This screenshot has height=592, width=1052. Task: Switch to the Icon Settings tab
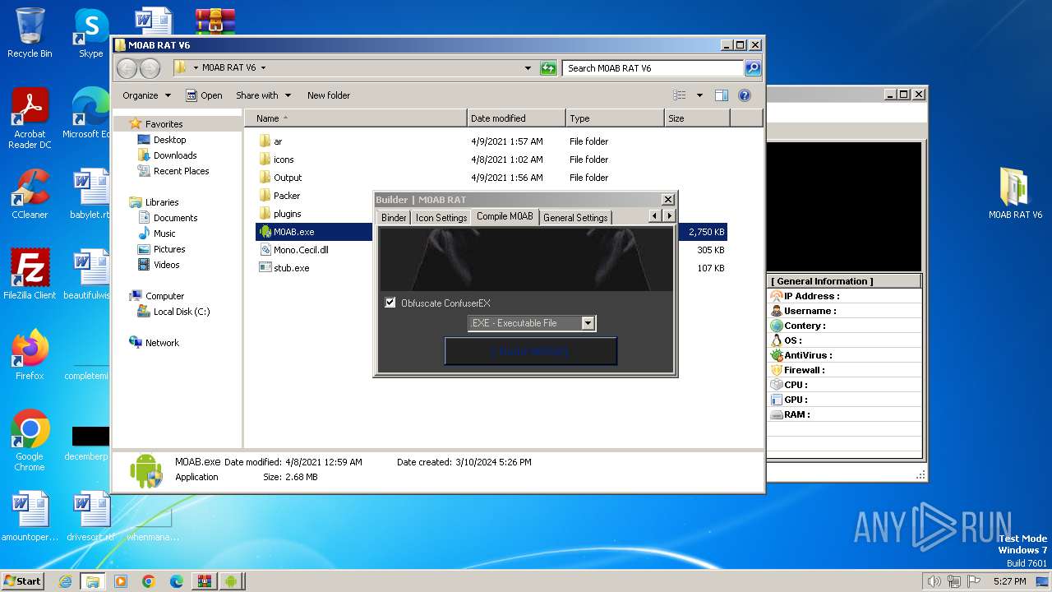[x=441, y=217]
